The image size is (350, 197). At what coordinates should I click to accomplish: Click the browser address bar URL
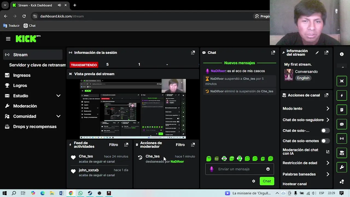coord(62,16)
